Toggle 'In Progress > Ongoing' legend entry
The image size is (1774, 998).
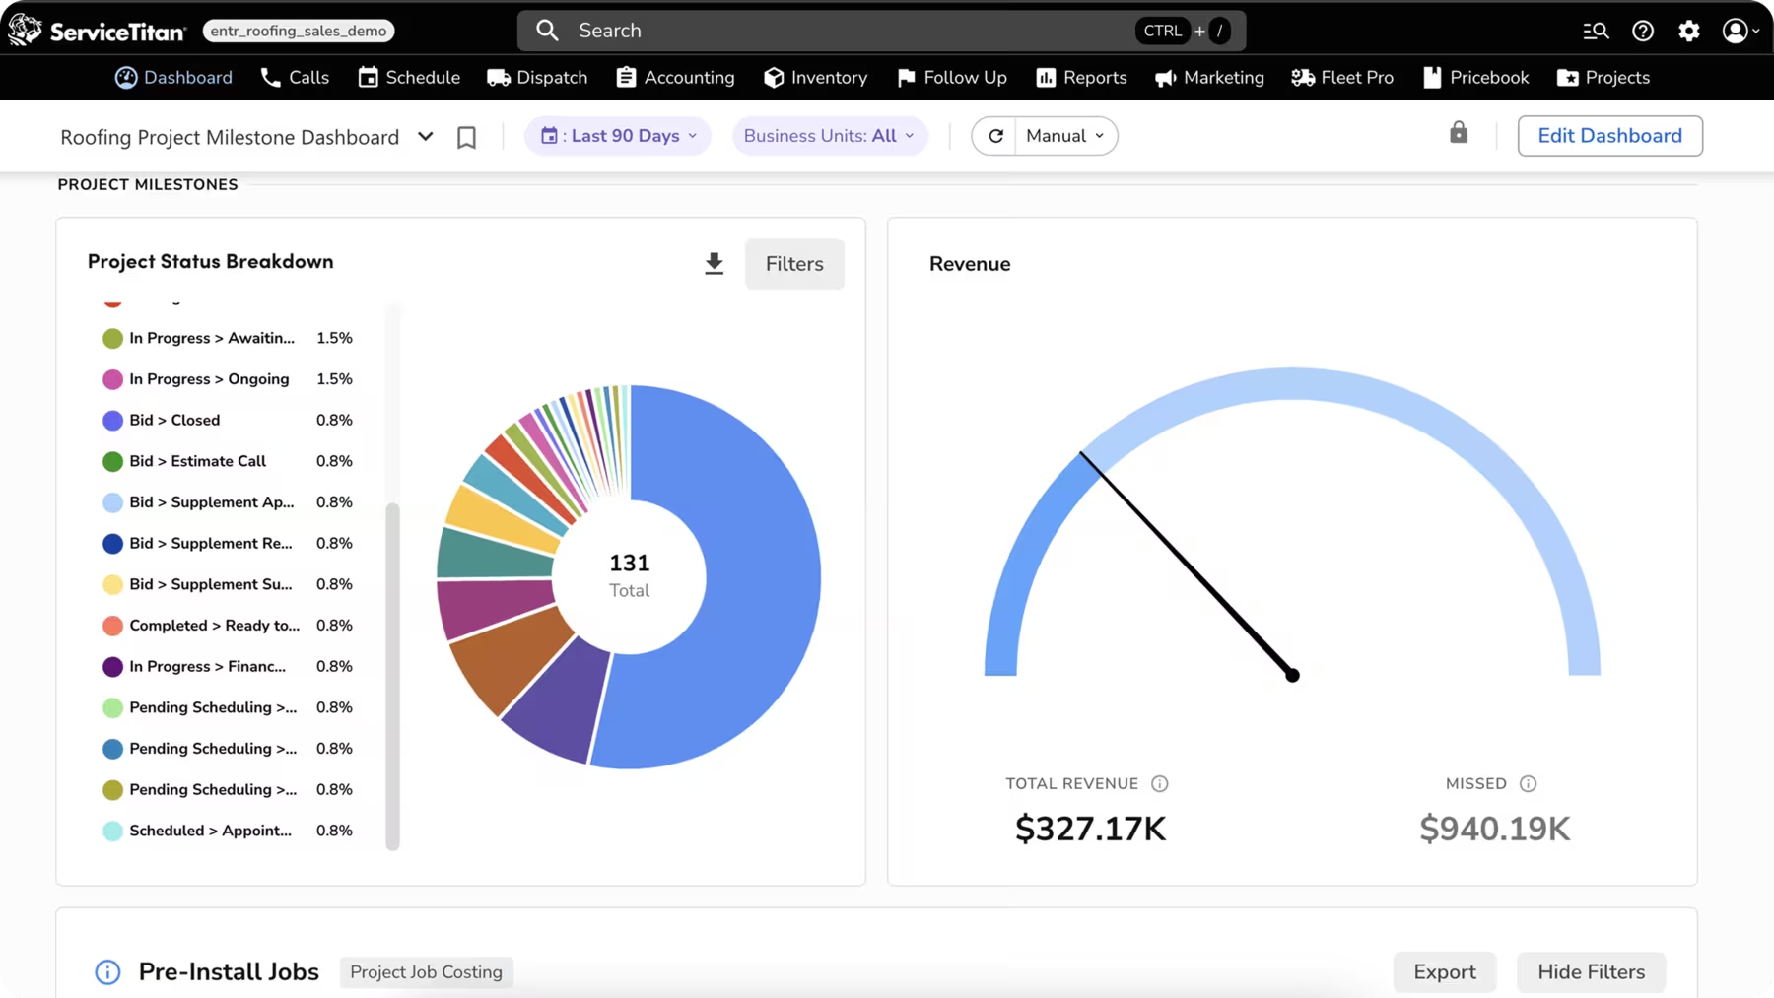208,379
